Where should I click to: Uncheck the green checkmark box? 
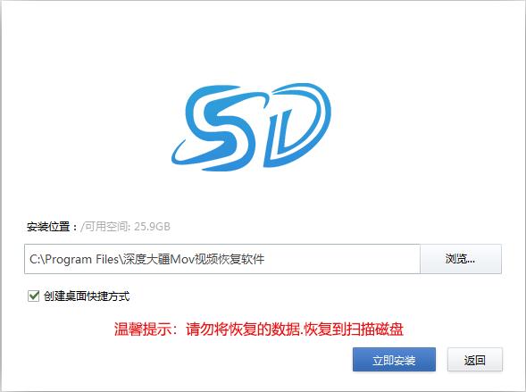click(33, 296)
